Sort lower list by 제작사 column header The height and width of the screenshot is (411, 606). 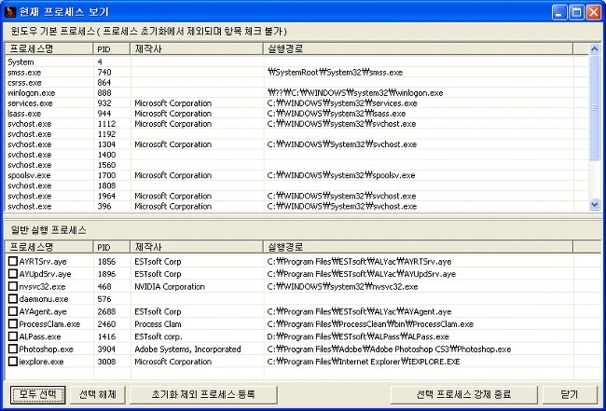pyautogui.click(x=197, y=247)
